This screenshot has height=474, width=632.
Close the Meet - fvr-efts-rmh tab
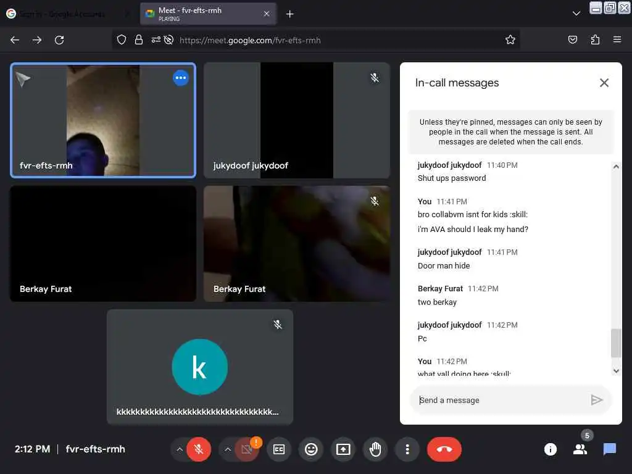coord(267,14)
